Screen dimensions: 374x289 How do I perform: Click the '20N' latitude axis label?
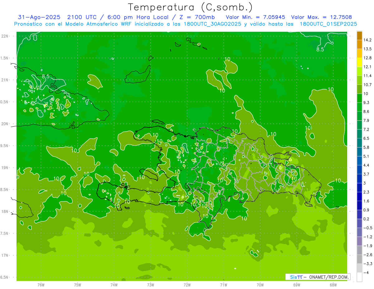click(x=4, y=124)
